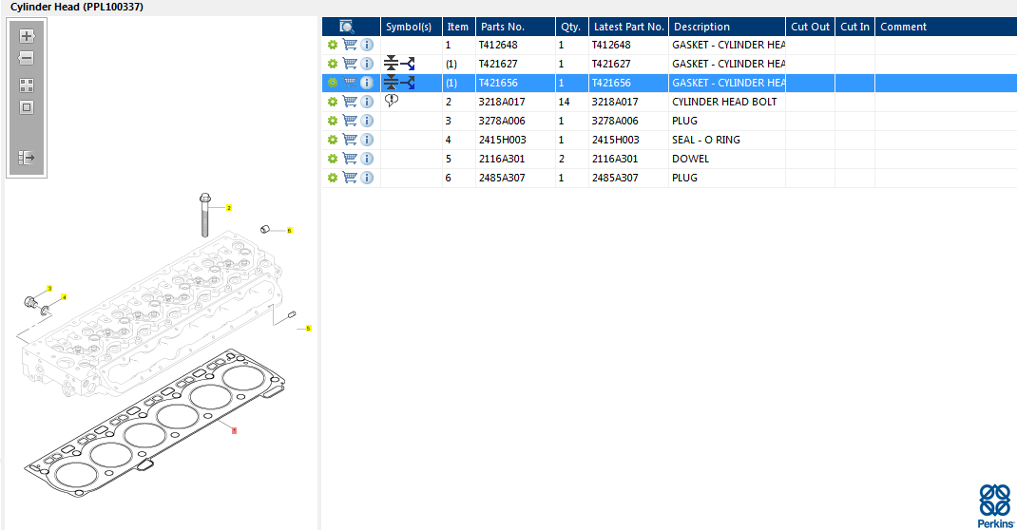Open info for part T412648
Viewport: 1017px width, 530px height.
point(367,45)
